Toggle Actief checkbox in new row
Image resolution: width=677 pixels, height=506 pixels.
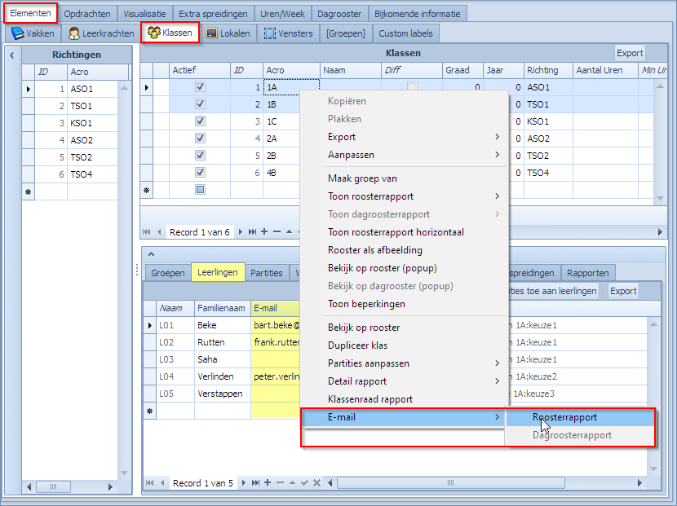coord(200,189)
